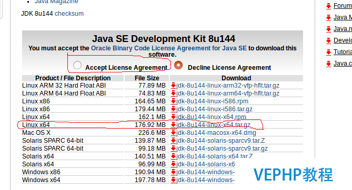Click the download arrow icon for jdk-8u144-linux-x64.tar.gz

click(x=173, y=125)
